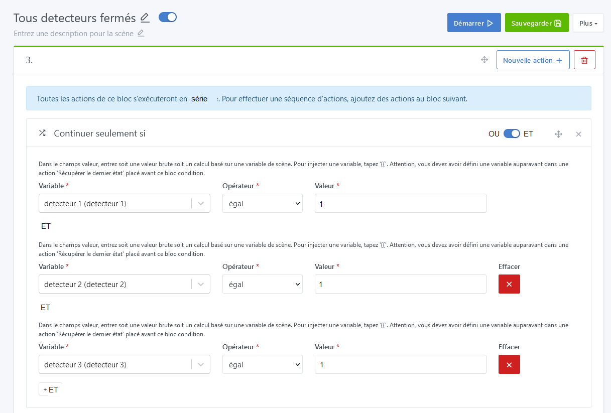This screenshot has height=413, width=611.
Task: Open operator dropdown for detecteur 1
Action: pyautogui.click(x=262, y=203)
